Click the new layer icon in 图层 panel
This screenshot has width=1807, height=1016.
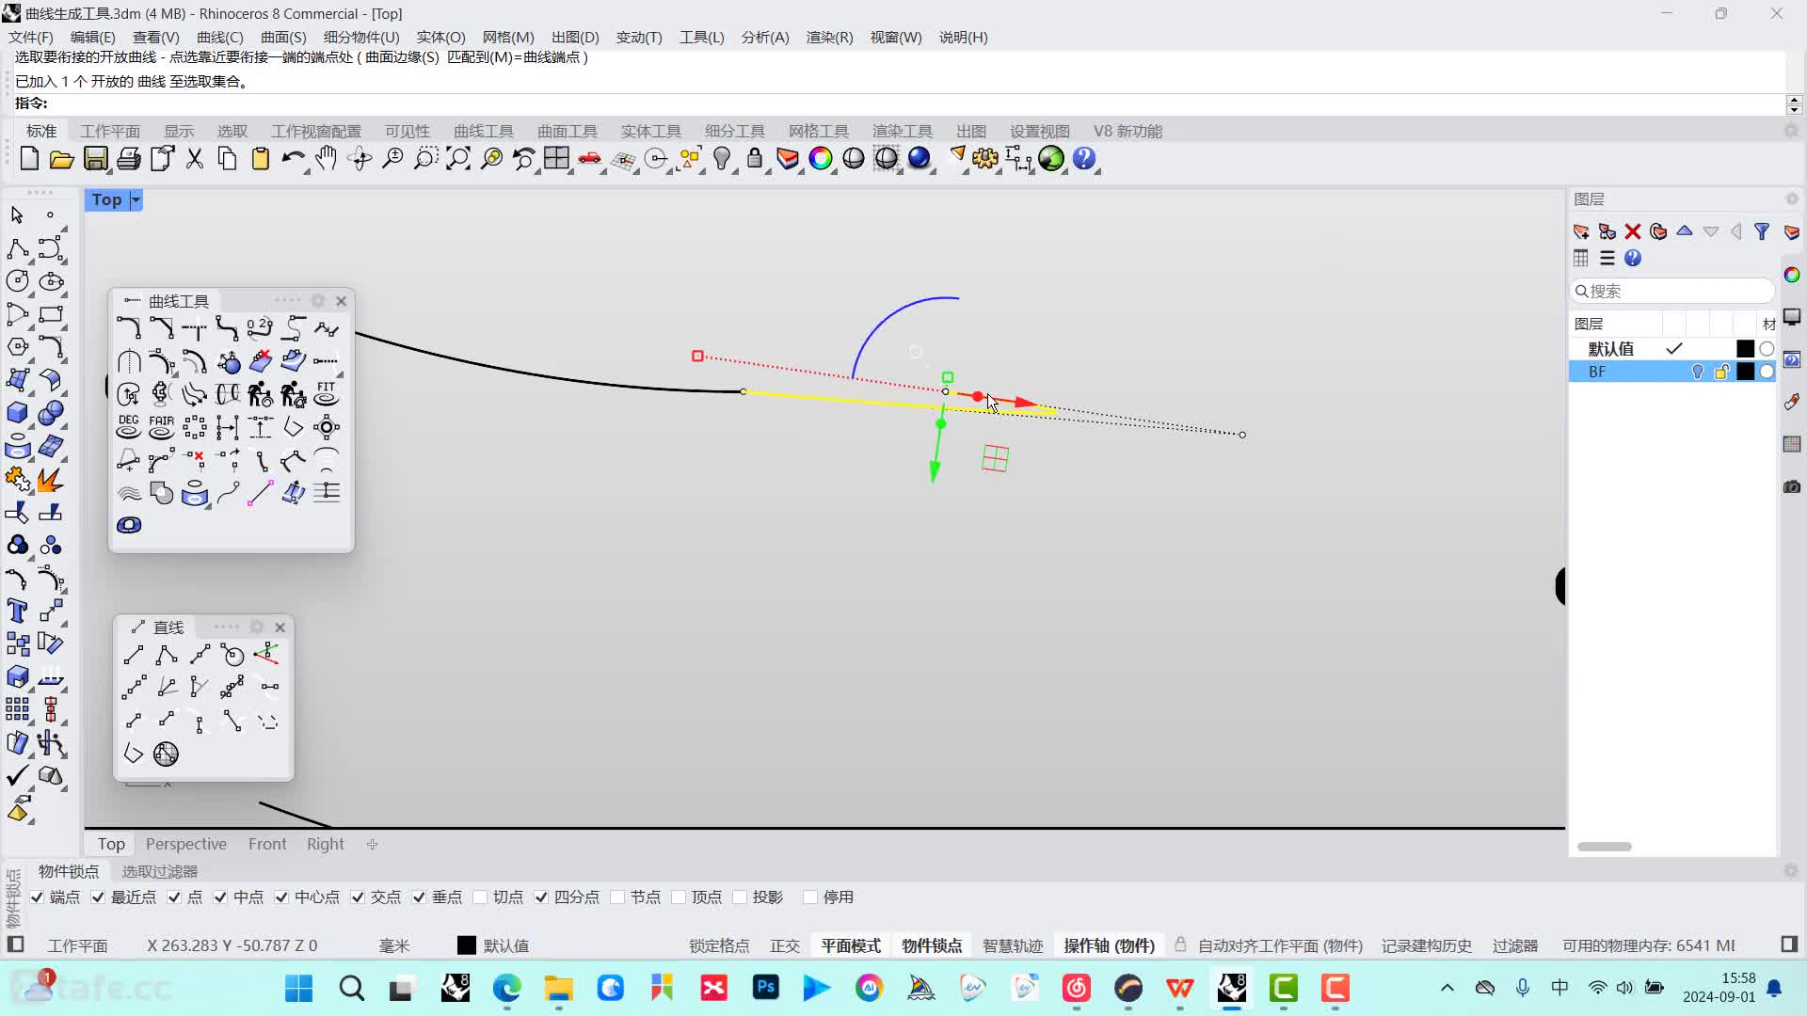coord(1581,231)
